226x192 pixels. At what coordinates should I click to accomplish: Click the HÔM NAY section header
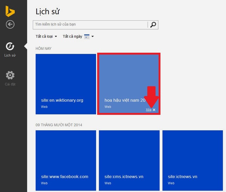coord(43,49)
